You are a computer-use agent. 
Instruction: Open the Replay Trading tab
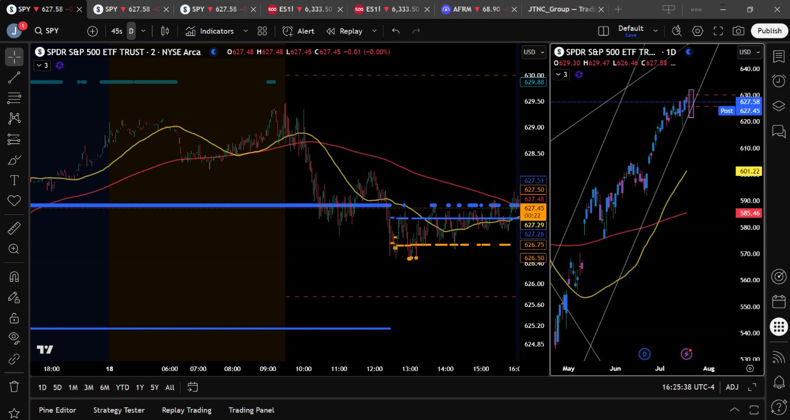pyautogui.click(x=186, y=410)
